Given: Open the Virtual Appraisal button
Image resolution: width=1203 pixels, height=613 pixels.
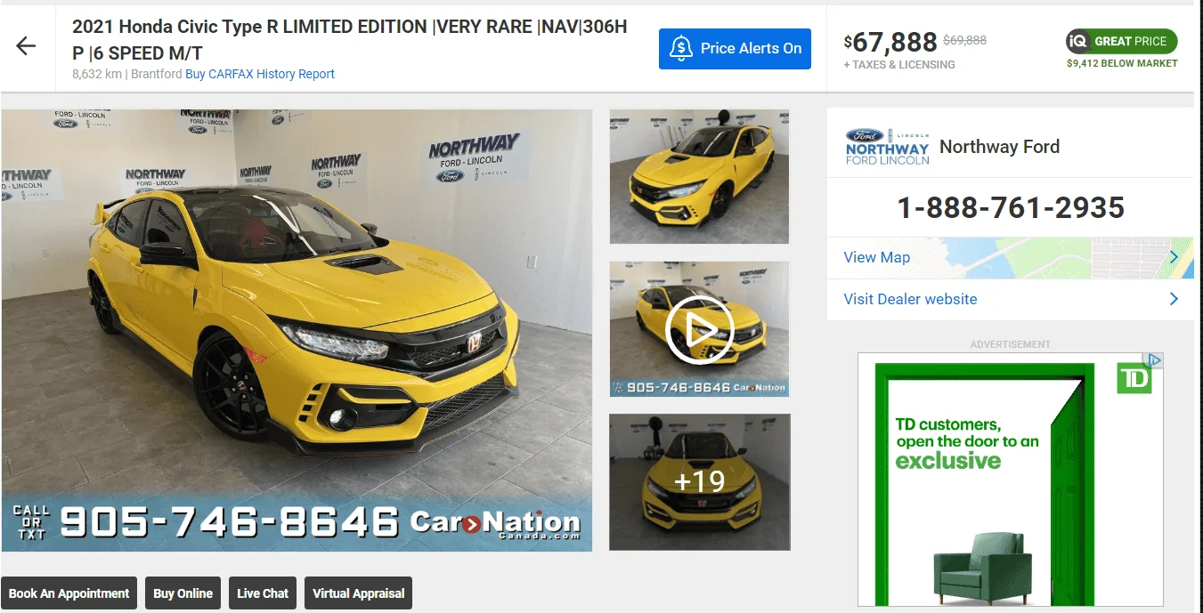Looking at the screenshot, I should click(x=358, y=593).
